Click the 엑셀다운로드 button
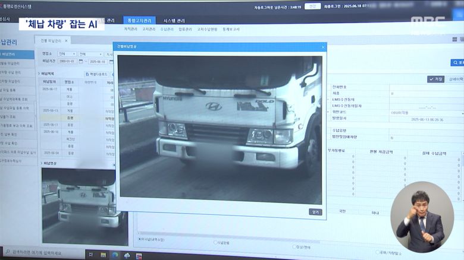The width and height of the screenshot is (464, 260). (96, 74)
